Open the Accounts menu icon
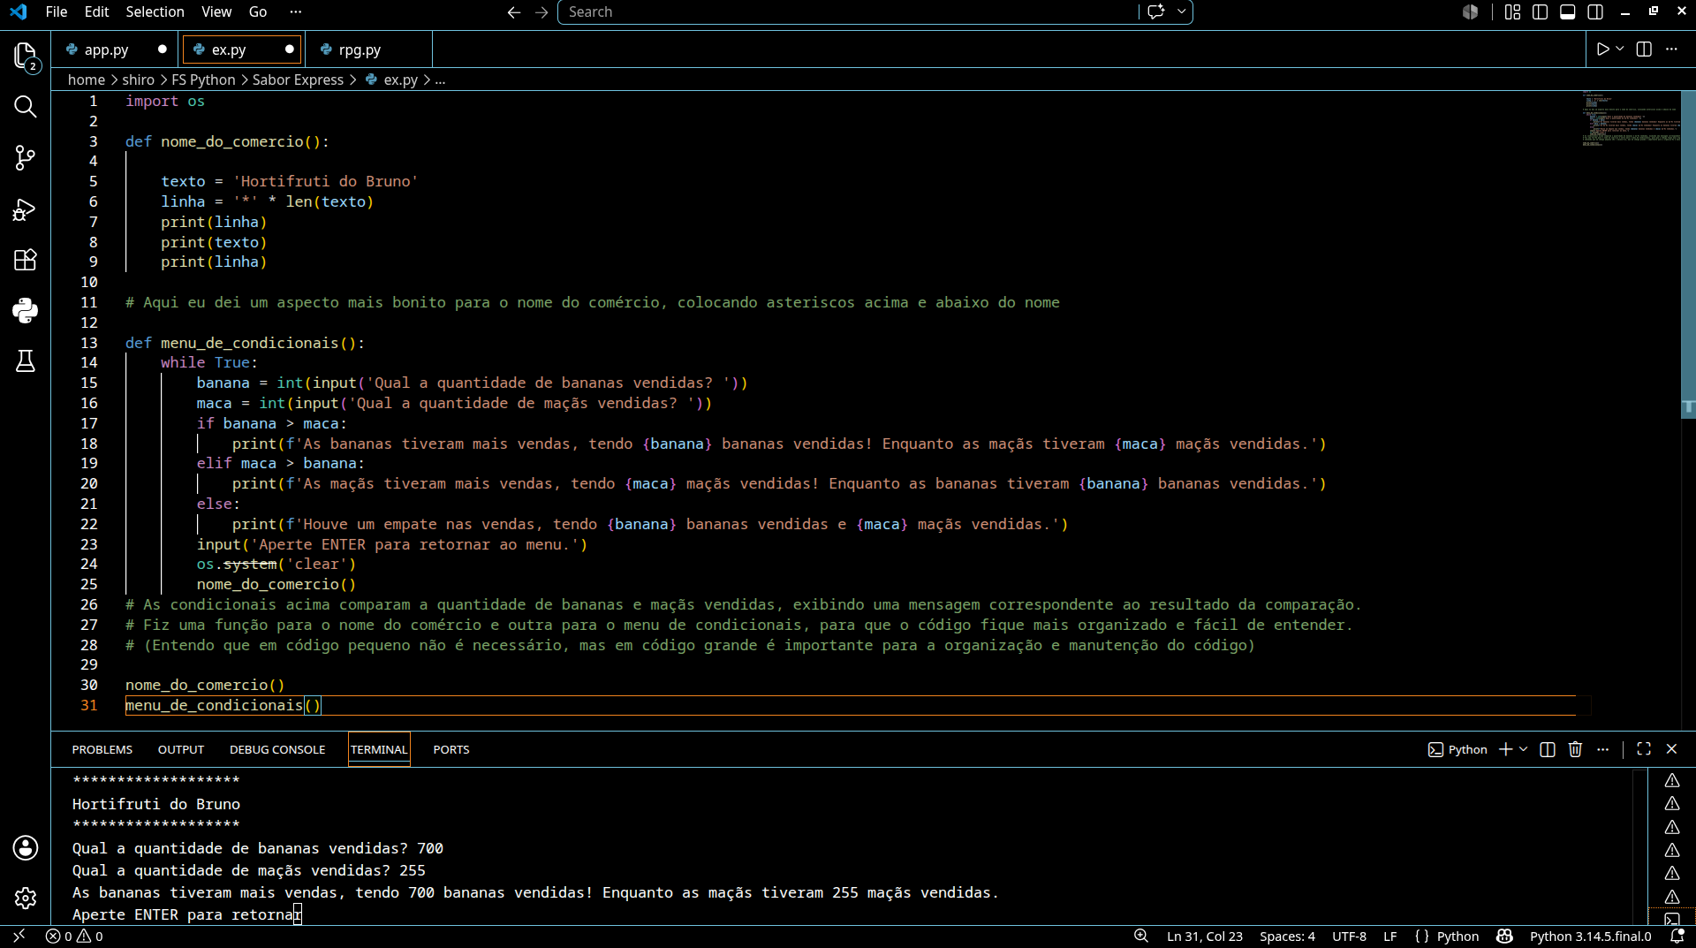The width and height of the screenshot is (1696, 948). pyautogui.click(x=25, y=847)
